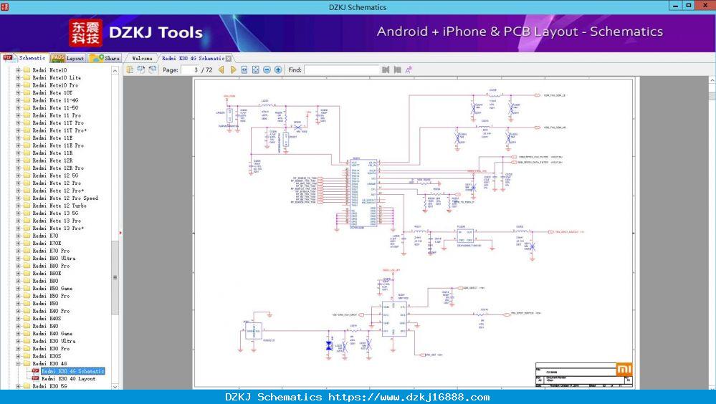Screen dimensions: 716x404
Task: Switch to the Welcome document tab
Action: [x=142, y=59]
